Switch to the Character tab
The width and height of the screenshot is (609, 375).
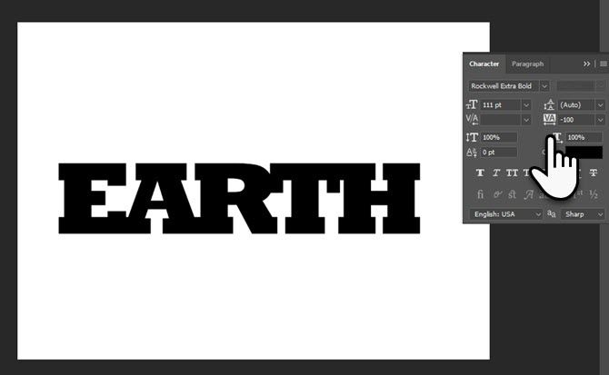[484, 64]
